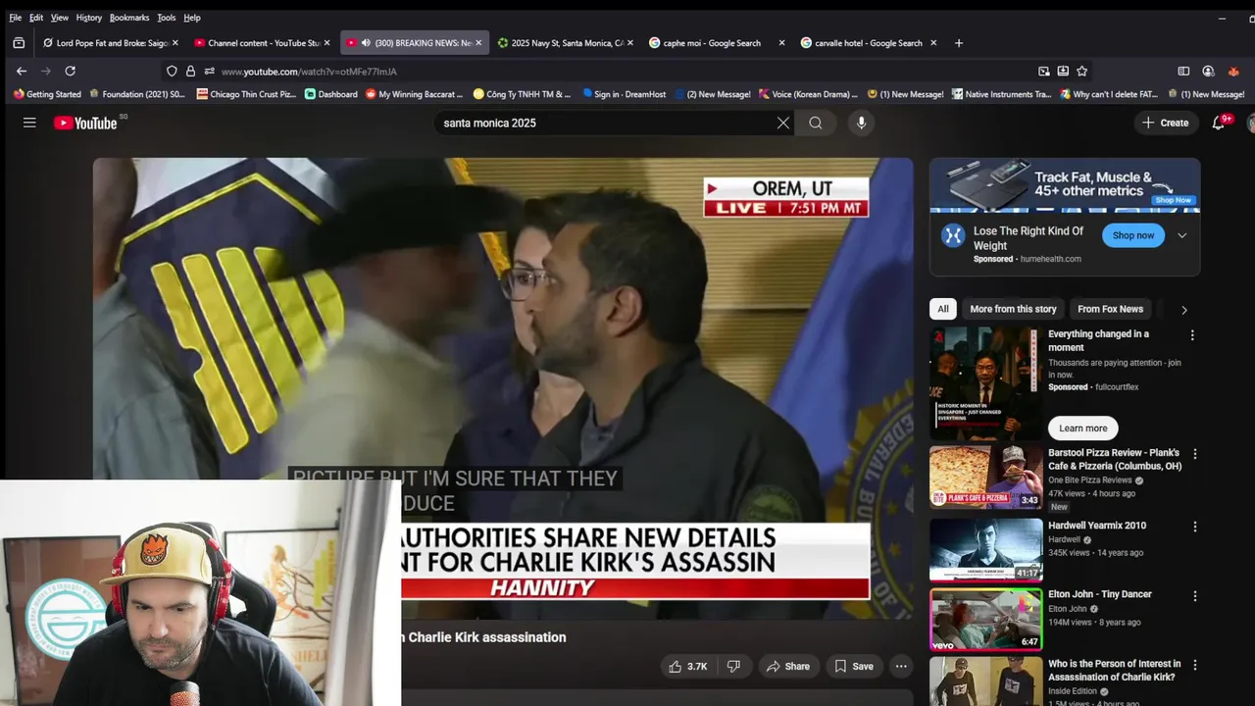Open Elton John Tiny Dancer thumbnail
1255x706 pixels.
coord(985,619)
